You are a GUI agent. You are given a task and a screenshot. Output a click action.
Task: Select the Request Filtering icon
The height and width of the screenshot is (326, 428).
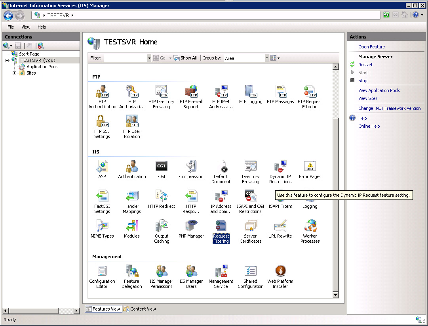tap(221, 231)
